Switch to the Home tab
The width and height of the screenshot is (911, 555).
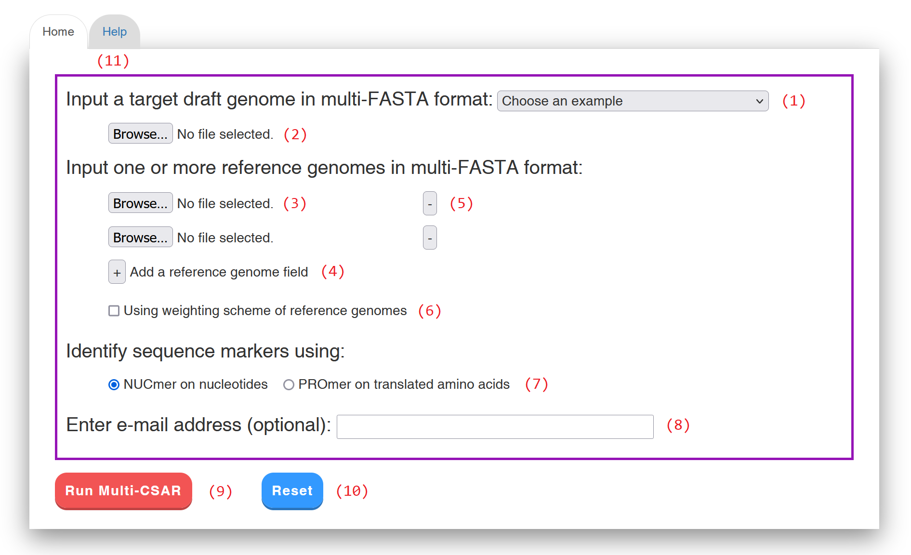tap(58, 32)
